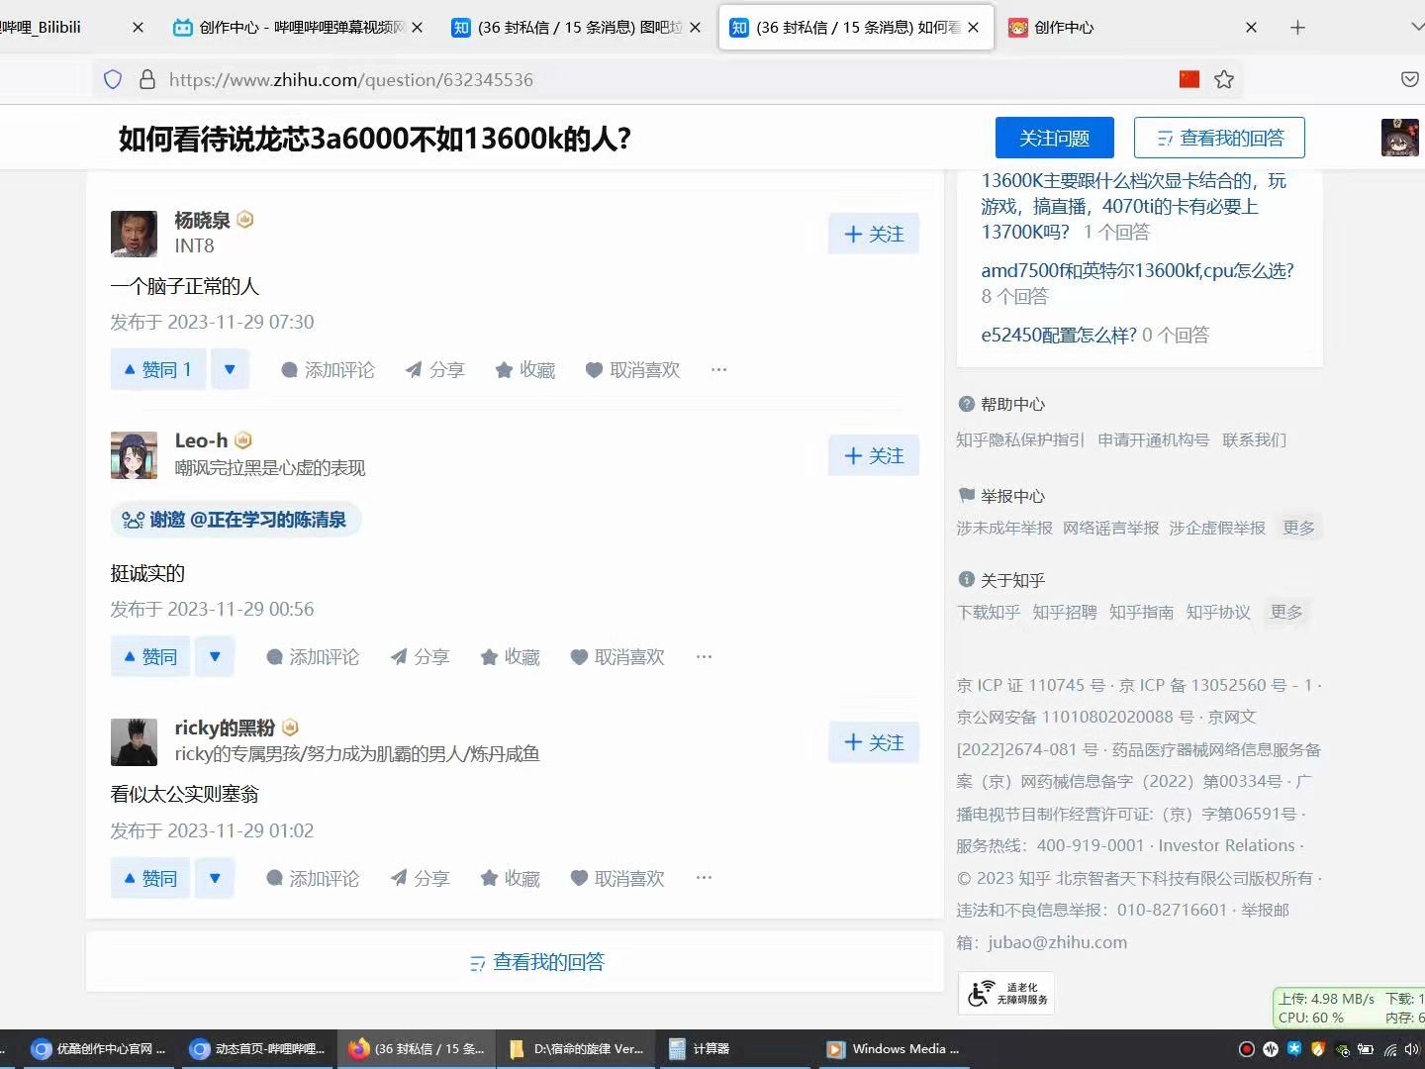This screenshot has width=1425, height=1069.
Task: Open Firefox window in the taskbar
Action: 417,1049
